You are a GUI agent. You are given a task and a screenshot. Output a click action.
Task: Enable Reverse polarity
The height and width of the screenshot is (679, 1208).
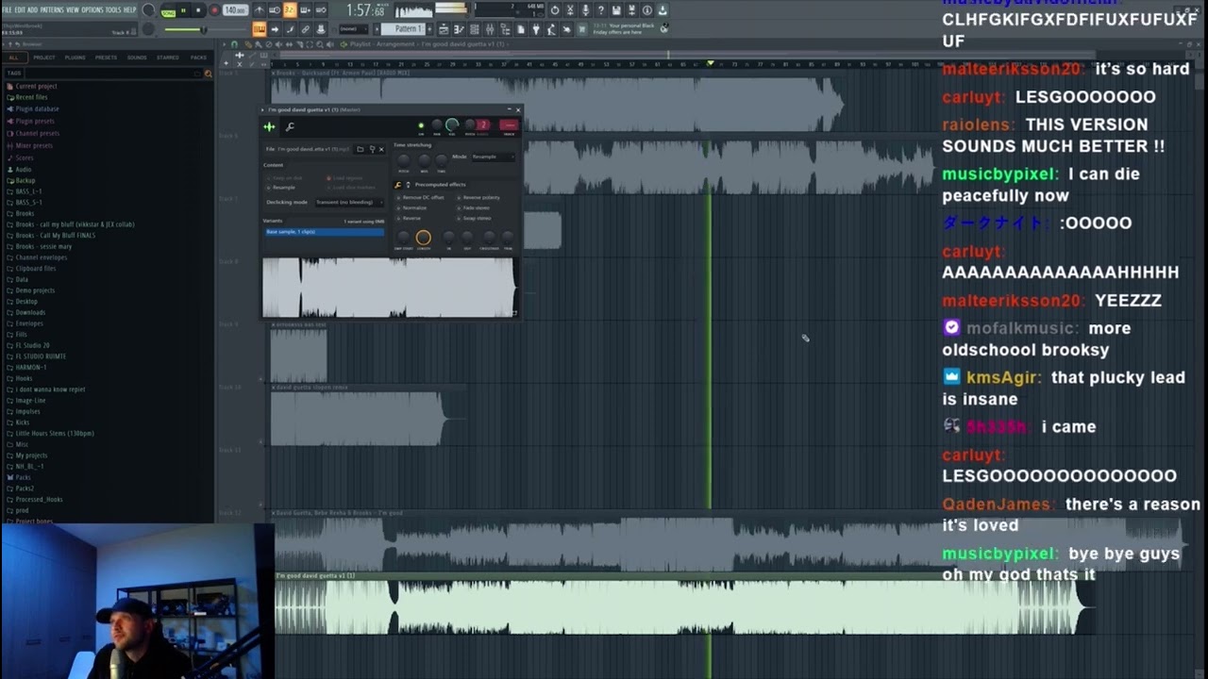click(478, 197)
